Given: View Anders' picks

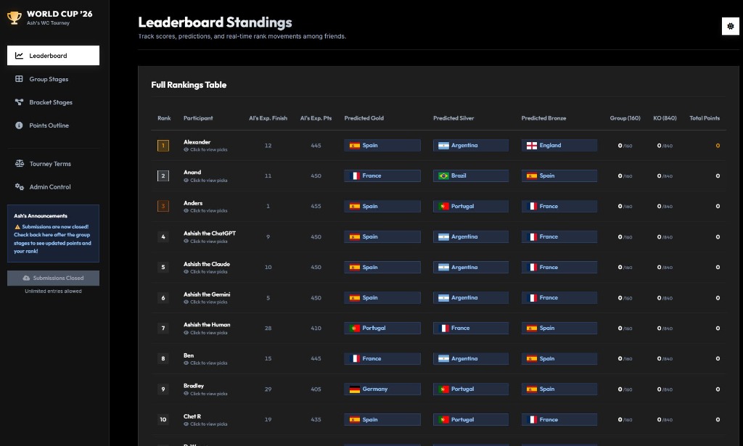Looking at the screenshot, I should (205, 211).
